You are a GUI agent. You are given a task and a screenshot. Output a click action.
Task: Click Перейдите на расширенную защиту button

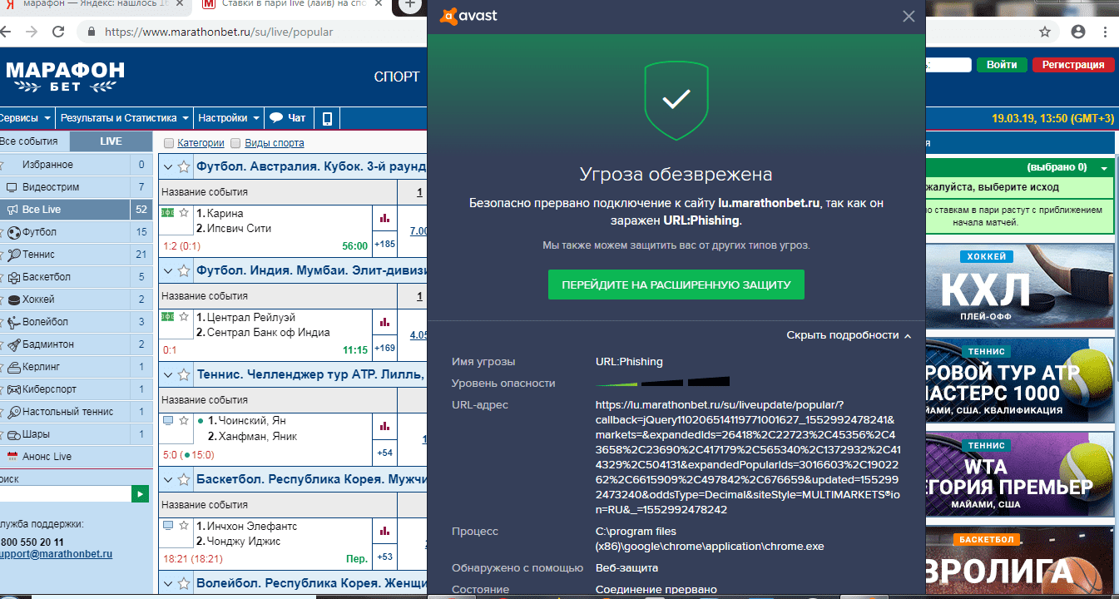[676, 285]
